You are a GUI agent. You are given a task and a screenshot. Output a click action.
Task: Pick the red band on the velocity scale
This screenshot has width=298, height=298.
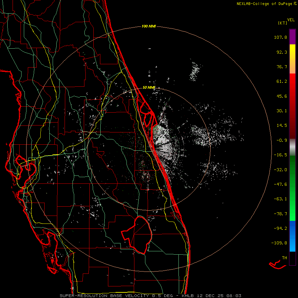coord(292,106)
